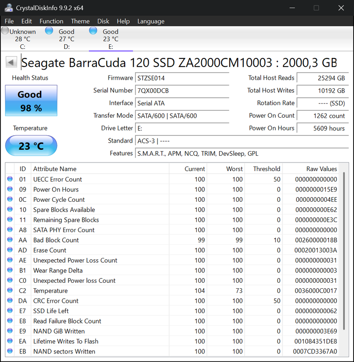Click the Good 98 % health status button

click(x=31, y=100)
